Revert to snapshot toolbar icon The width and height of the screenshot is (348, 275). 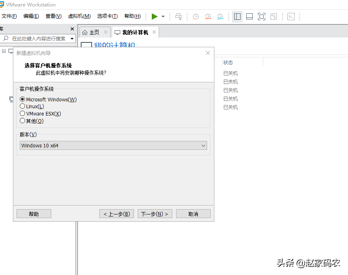(208, 17)
